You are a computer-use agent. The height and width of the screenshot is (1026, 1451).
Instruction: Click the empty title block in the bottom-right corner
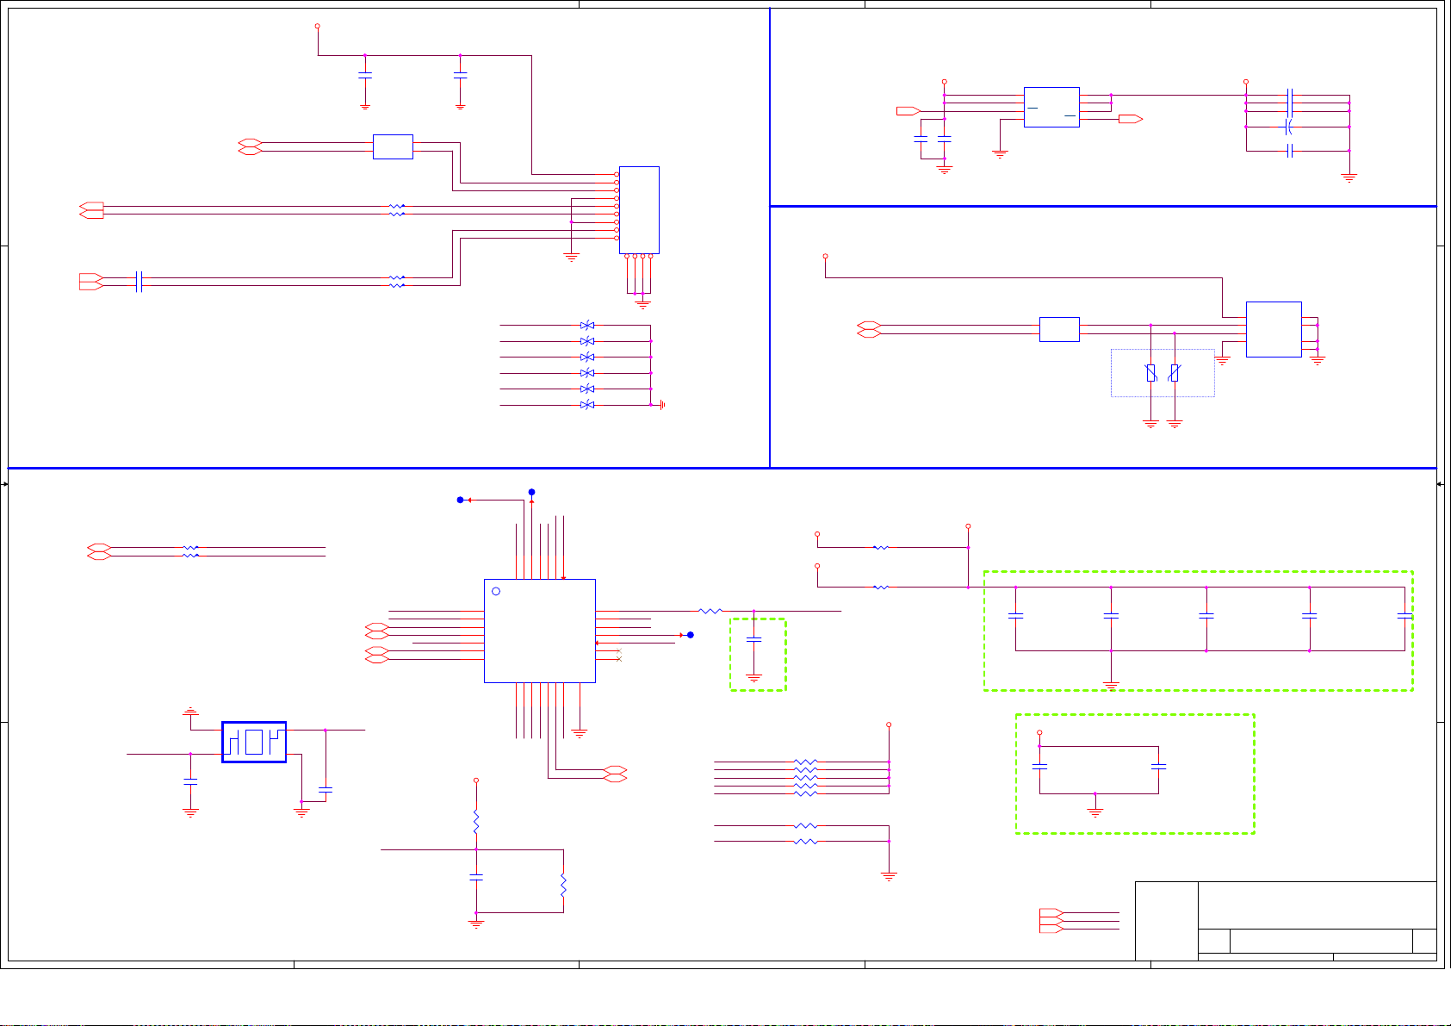pos(1286,921)
